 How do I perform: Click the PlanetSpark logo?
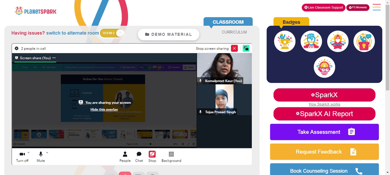point(35,11)
